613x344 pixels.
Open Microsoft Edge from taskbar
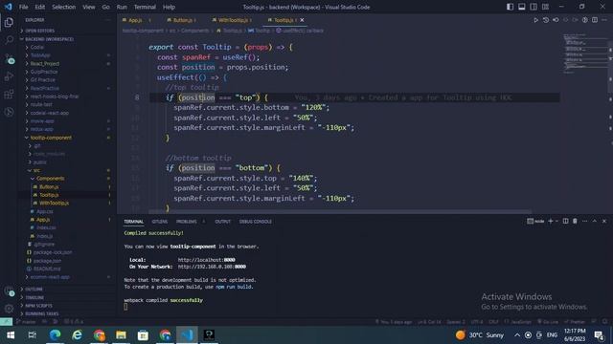[x=56, y=335]
